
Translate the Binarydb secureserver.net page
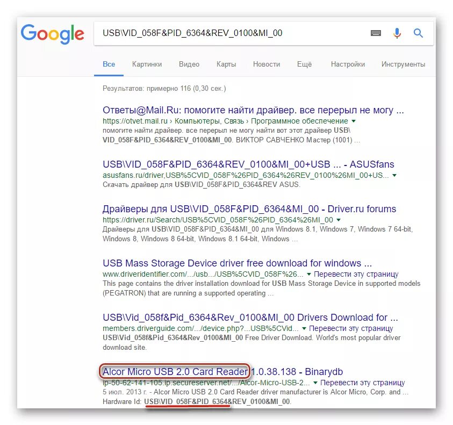click(363, 383)
